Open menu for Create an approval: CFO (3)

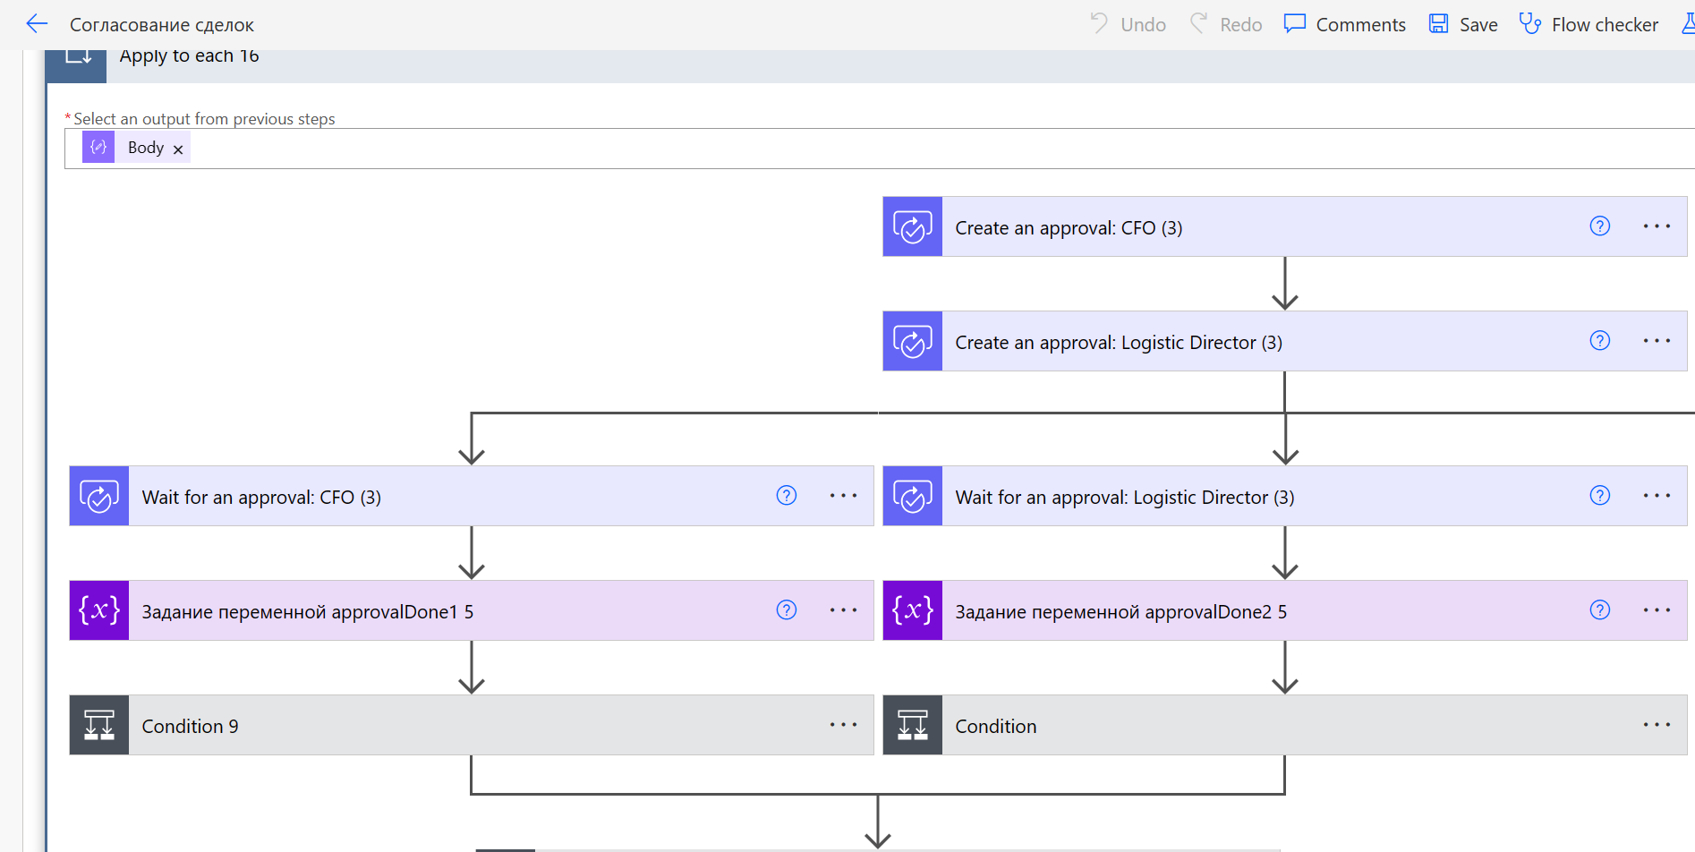1657,226
